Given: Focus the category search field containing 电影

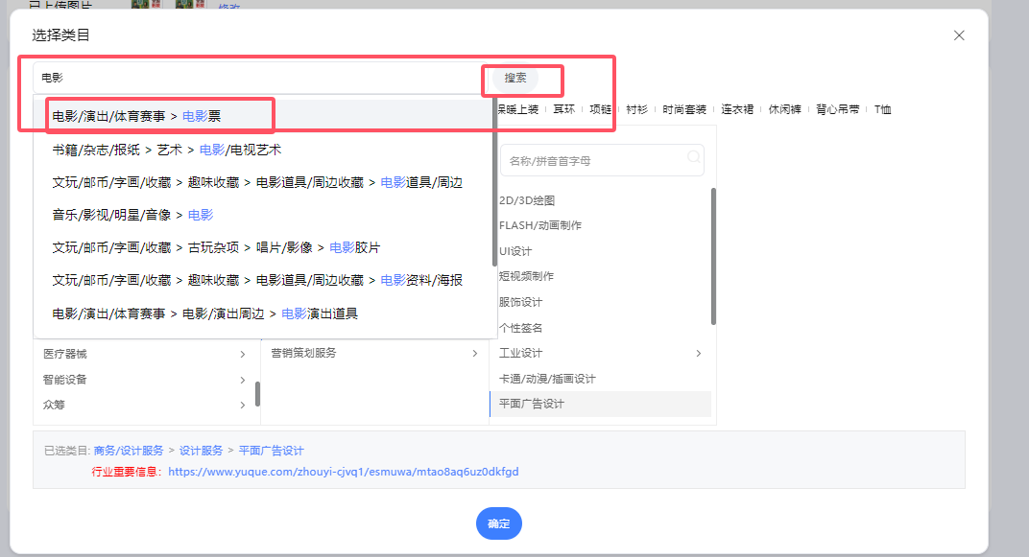Looking at the screenshot, I should pyautogui.click(x=260, y=78).
